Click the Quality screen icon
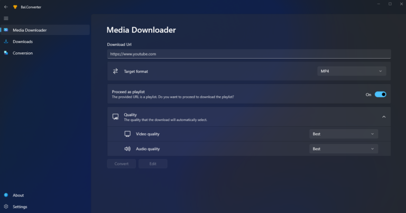Screen dimensions: 406x213 coord(115,117)
